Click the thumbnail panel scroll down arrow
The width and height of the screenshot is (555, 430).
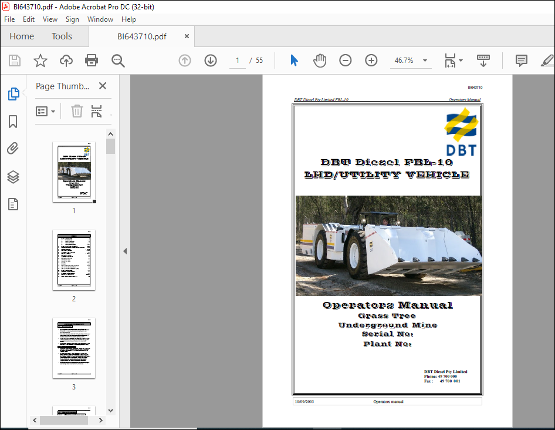point(110,411)
